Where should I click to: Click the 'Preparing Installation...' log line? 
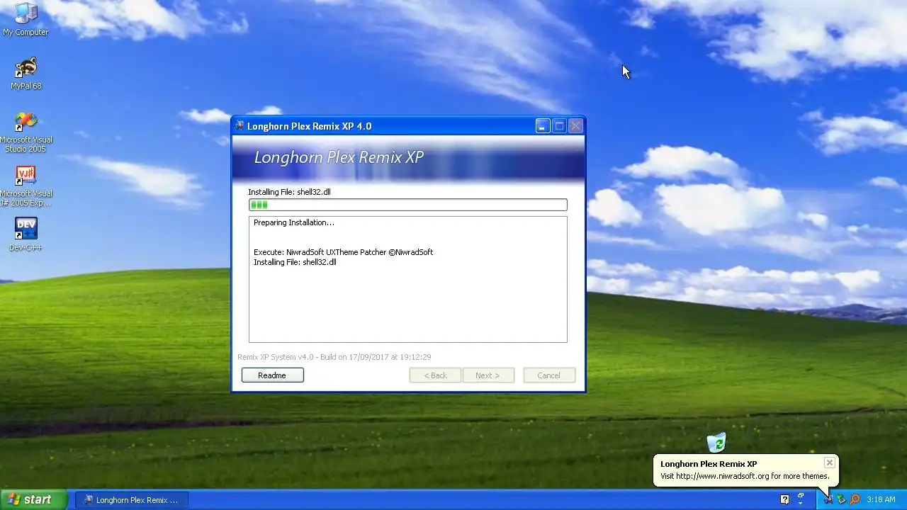coord(294,222)
